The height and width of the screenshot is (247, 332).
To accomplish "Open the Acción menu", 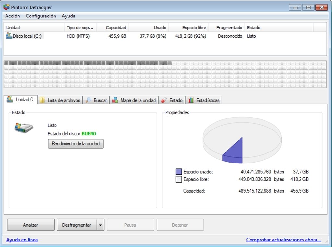I will (12, 16).
